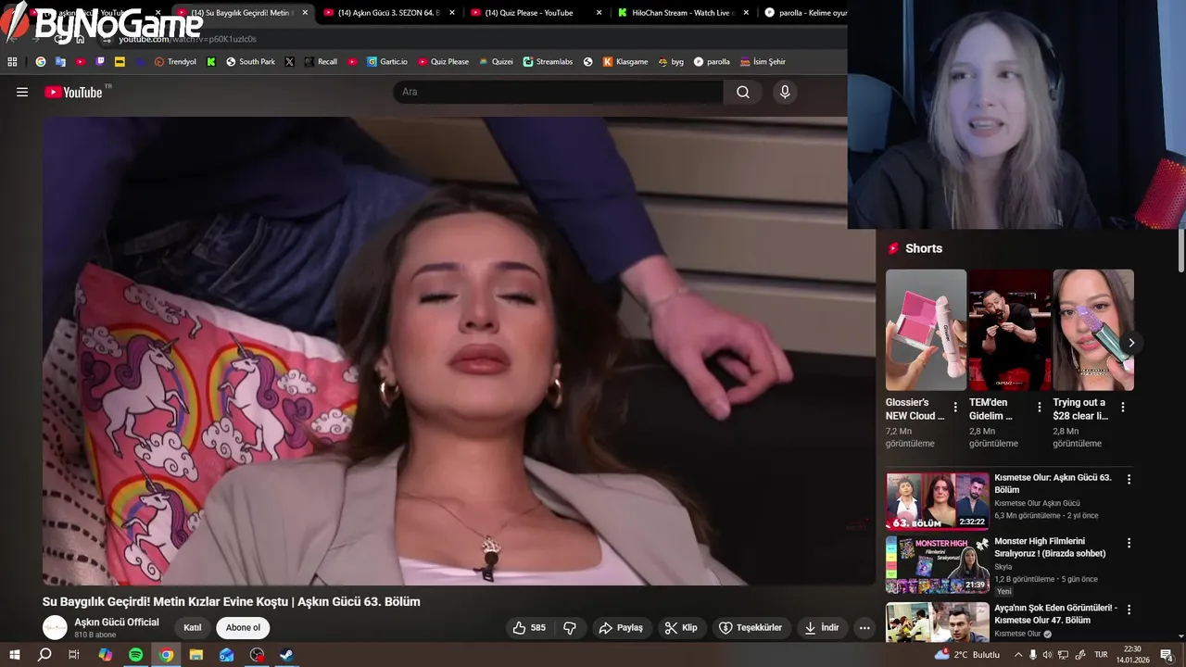Open File Explorer from the taskbar

click(196, 655)
